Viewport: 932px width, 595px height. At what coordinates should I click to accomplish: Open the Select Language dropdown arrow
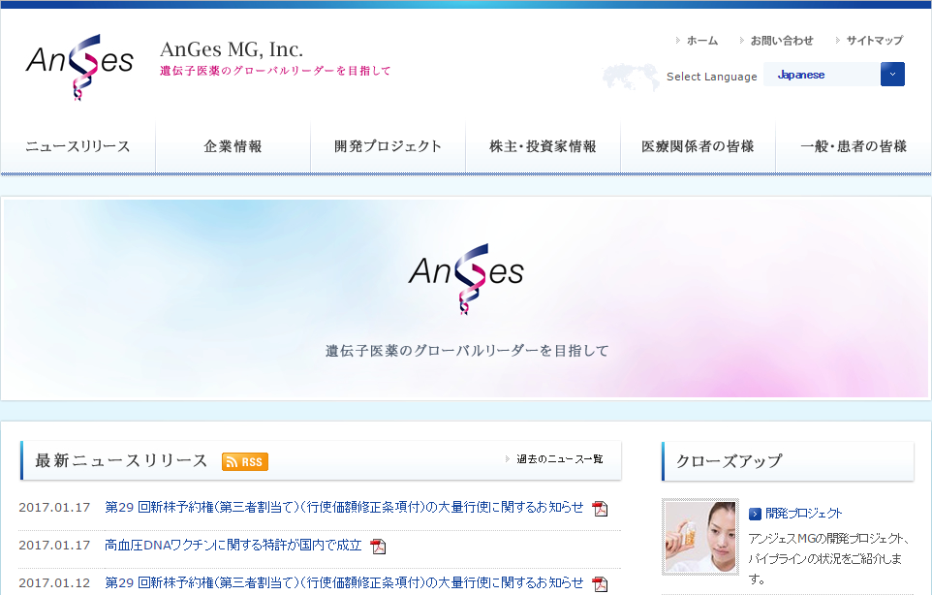click(892, 75)
